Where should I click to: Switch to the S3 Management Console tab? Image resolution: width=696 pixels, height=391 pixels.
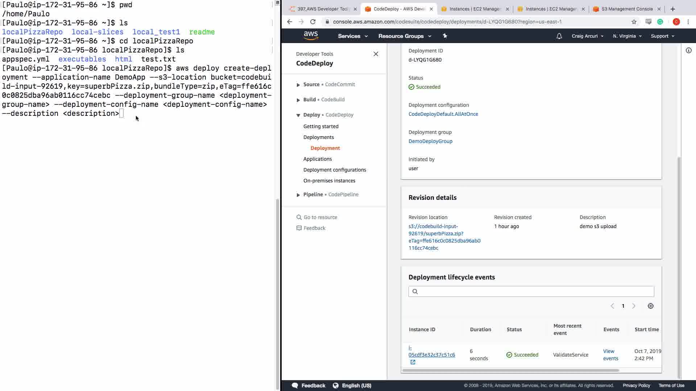pos(627,9)
